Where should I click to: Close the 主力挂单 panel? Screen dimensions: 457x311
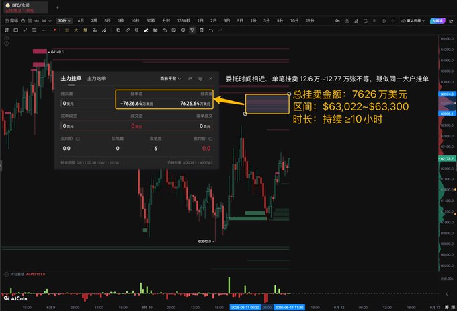(x=210, y=79)
